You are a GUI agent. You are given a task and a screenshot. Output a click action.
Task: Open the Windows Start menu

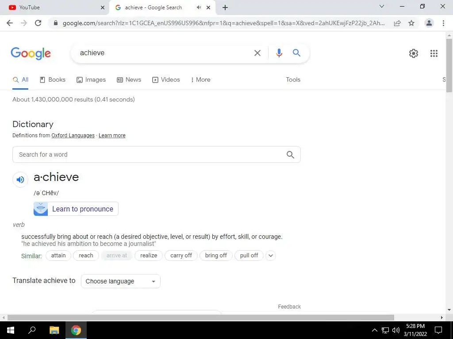click(11, 330)
